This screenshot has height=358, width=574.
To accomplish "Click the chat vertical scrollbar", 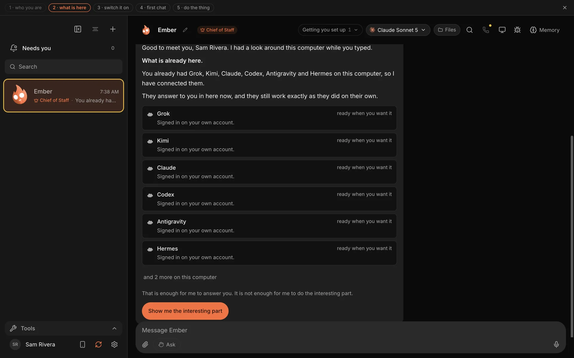I will [x=572, y=236].
